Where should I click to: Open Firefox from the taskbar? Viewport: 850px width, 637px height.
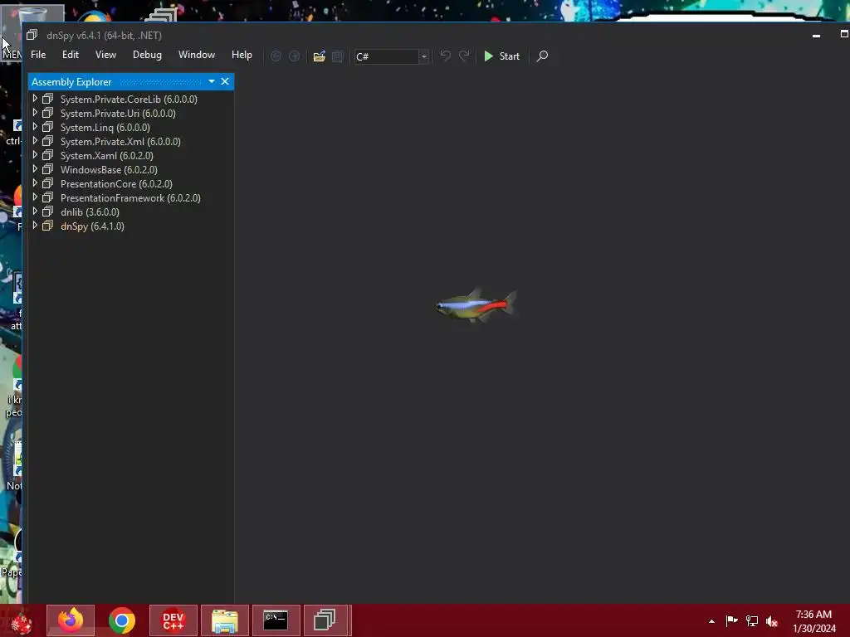[x=71, y=620]
